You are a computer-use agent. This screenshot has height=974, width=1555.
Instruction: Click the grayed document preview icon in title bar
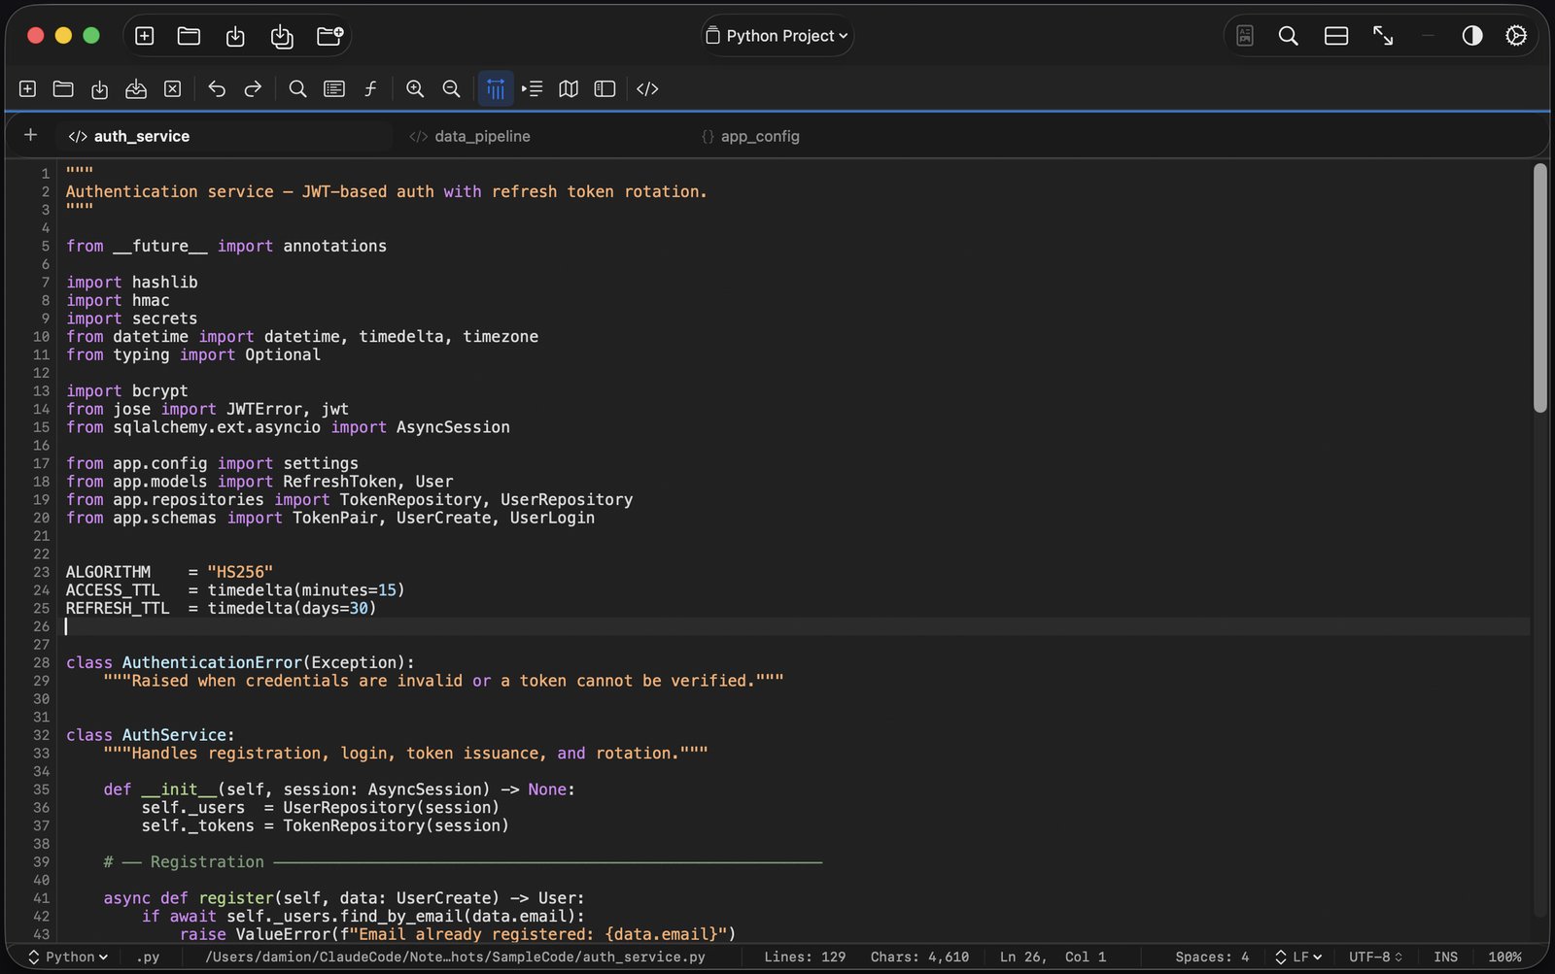1245,36
